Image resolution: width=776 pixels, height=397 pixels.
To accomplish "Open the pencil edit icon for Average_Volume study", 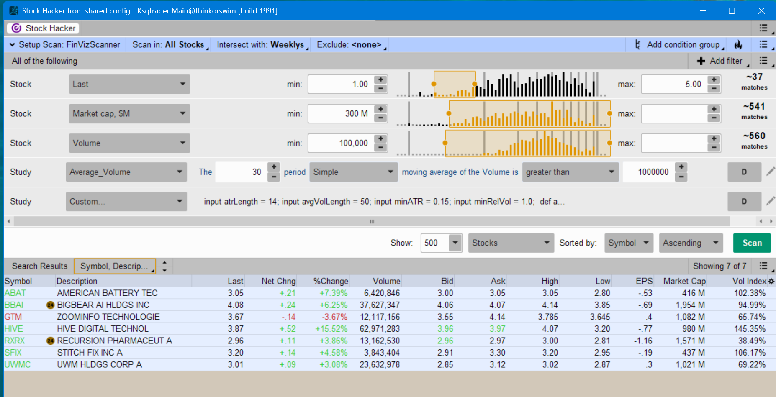I will pos(770,172).
